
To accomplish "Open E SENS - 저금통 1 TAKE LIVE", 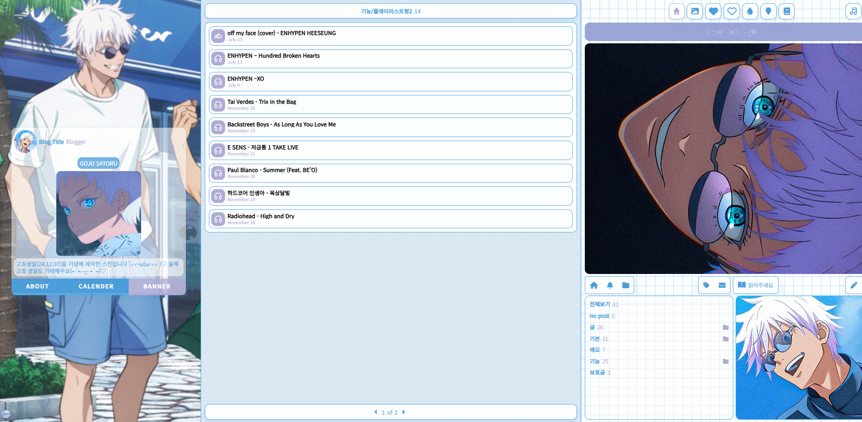I will tap(263, 148).
